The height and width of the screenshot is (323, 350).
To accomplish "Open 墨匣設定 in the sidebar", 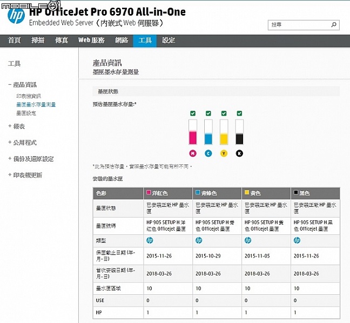I will coord(26,113).
